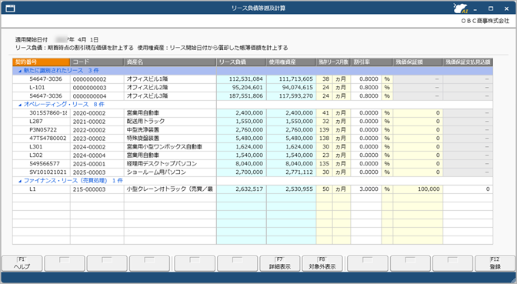
Task: Click code cell 2020-00002
Action: (x=97, y=113)
